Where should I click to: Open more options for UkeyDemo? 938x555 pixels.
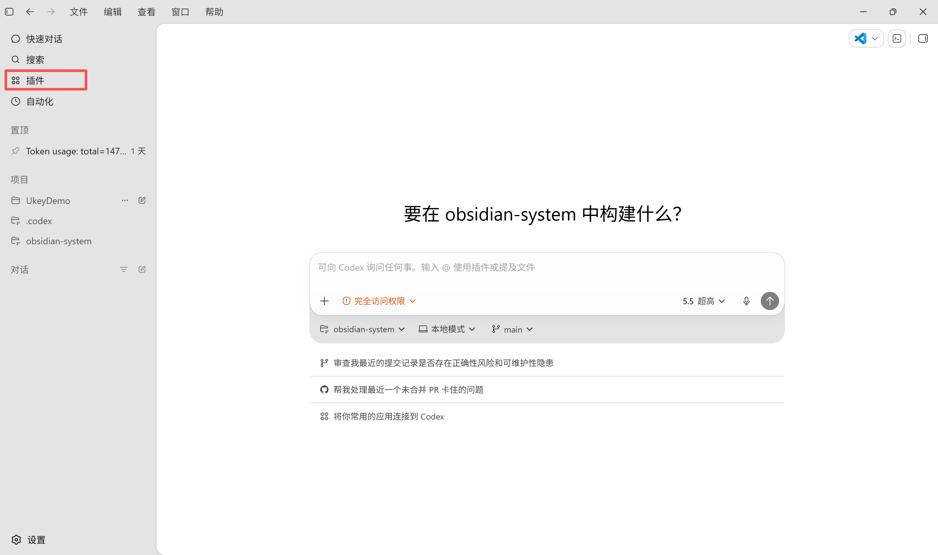(125, 200)
